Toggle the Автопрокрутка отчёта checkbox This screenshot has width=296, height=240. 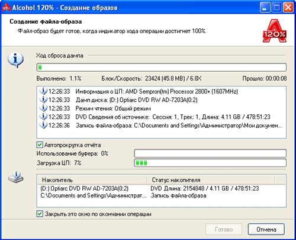tap(40, 145)
